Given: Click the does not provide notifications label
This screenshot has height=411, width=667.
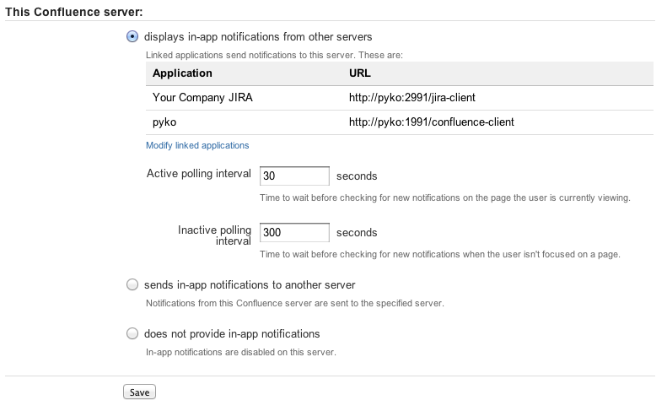Looking at the screenshot, I should pyautogui.click(x=232, y=334).
